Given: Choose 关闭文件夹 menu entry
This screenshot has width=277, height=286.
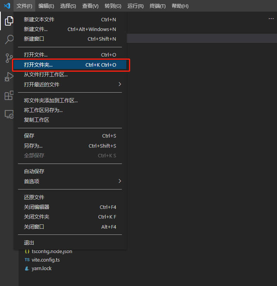Looking at the screenshot, I should click(x=70, y=217).
